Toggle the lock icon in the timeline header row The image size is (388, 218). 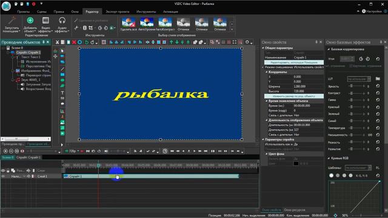pos(8,171)
